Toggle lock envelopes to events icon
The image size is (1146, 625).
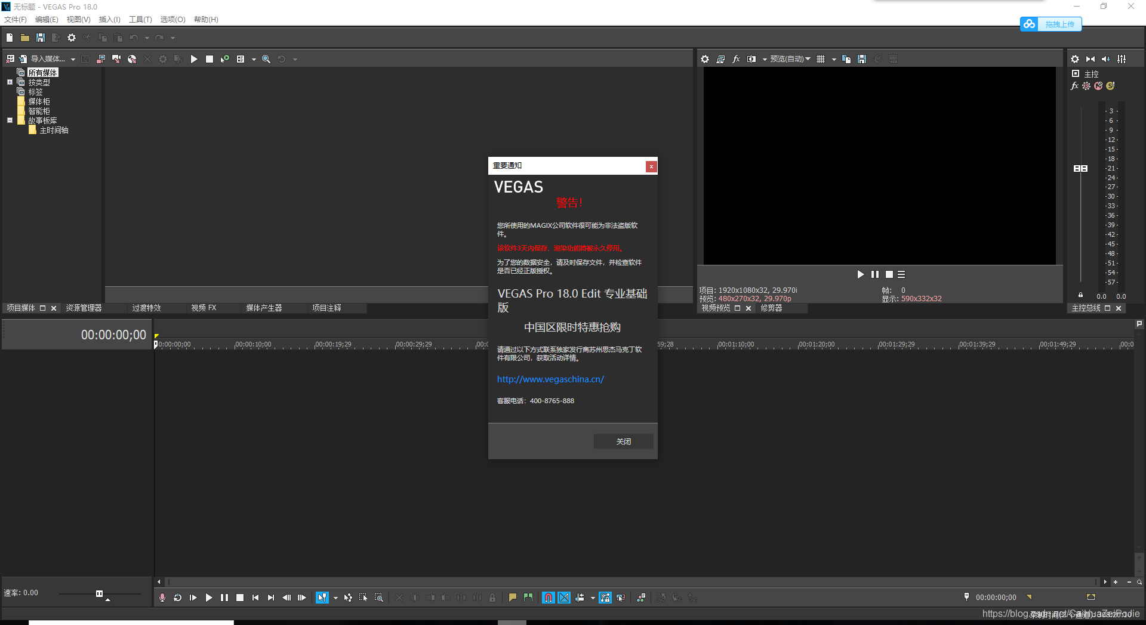pyautogui.click(x=605, y=598)
